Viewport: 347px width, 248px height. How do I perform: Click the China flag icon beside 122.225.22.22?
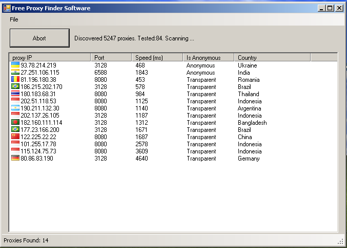pyautogui.click(x=15, y=137)
